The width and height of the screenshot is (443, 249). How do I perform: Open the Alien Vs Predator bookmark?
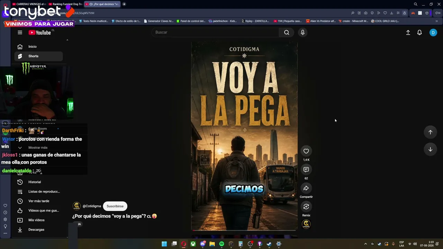point(321,21)
